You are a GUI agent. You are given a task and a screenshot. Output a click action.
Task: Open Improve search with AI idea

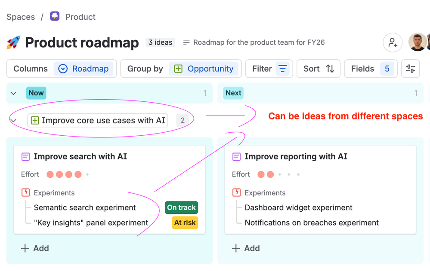[80, 157]
